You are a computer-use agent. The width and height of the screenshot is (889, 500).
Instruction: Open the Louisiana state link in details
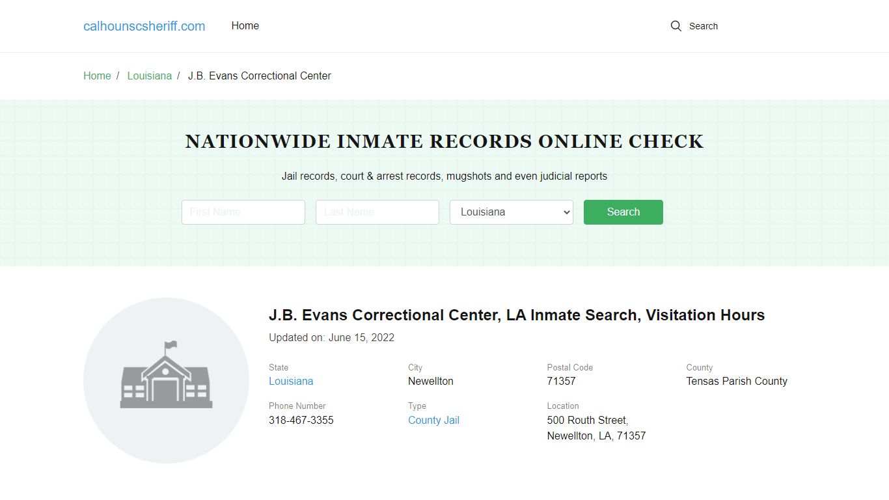[x=291, y=382]
